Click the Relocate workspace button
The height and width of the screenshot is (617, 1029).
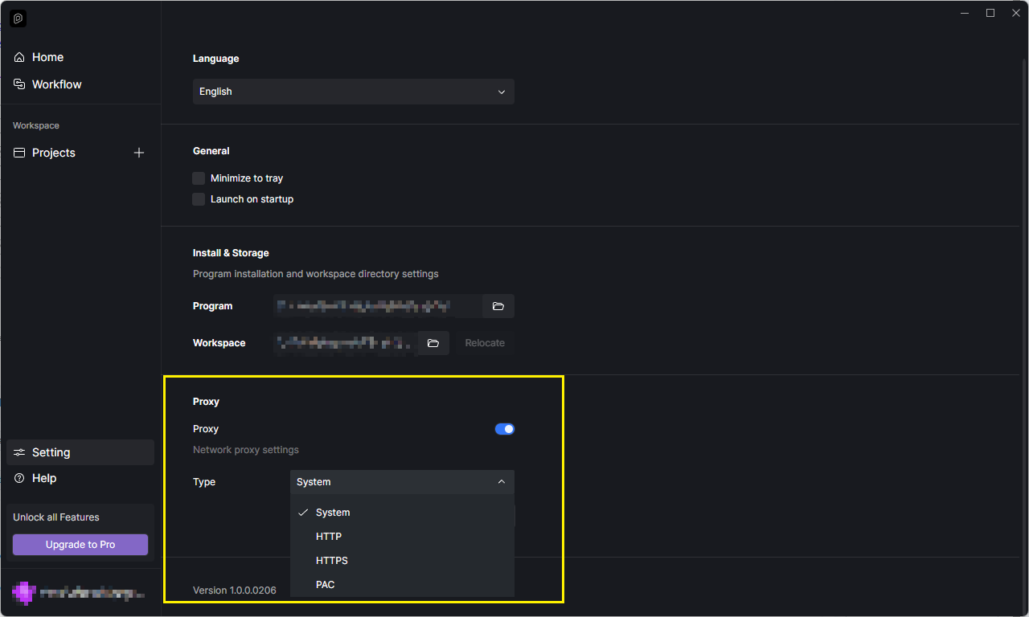tap(485, 343)
